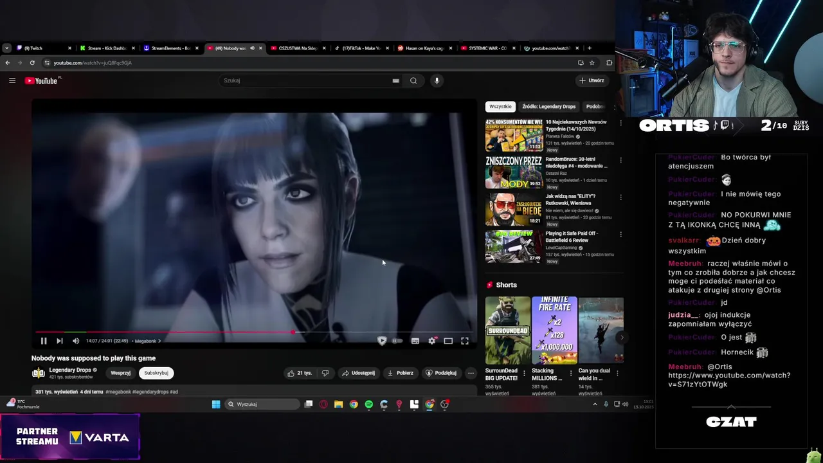Open options for Battlefield 6 Review video
This screenshot has height=463, width=823.
620,235
